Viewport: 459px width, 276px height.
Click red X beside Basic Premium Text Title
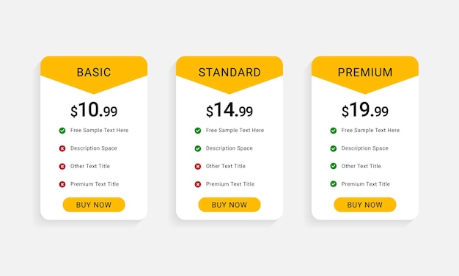62,184
